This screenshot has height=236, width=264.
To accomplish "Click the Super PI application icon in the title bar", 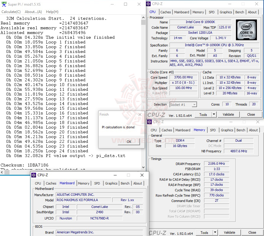I will pyautogui.click(x=4, y=4).
